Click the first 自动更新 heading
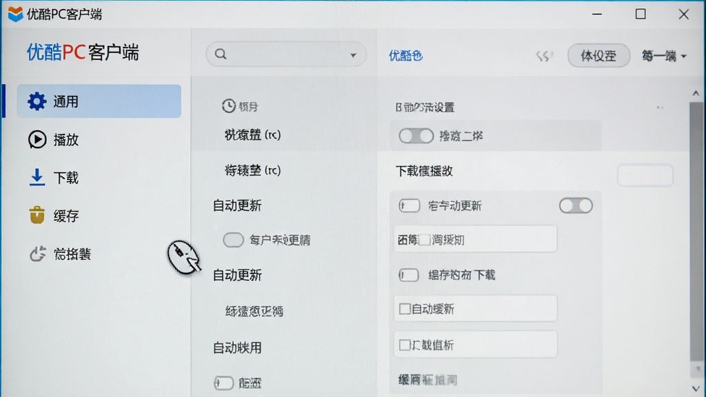Viewport: 706px width, 397px height. [237, 205]
